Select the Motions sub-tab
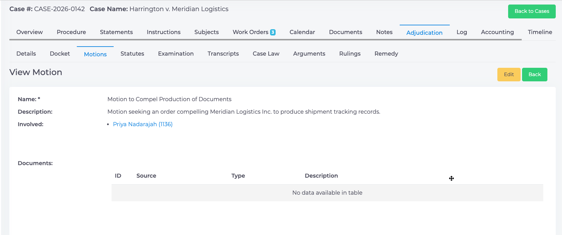562x235 pixels. (95, 54)
